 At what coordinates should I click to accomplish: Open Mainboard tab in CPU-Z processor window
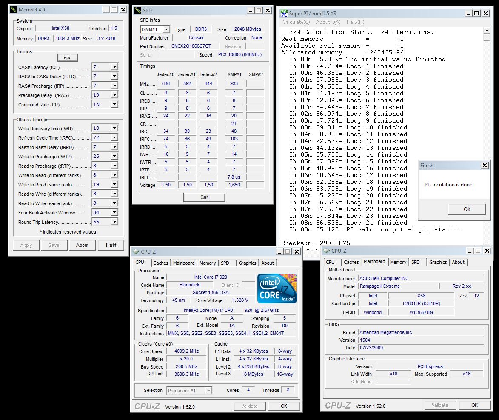tap(184, 263)
